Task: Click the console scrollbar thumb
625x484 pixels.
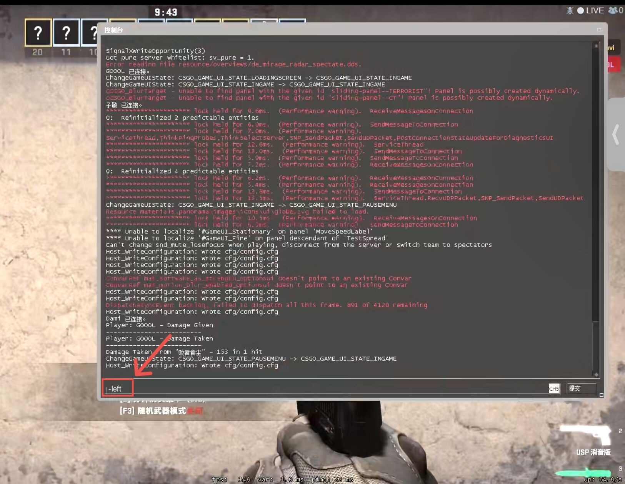Action: point(596,346)
